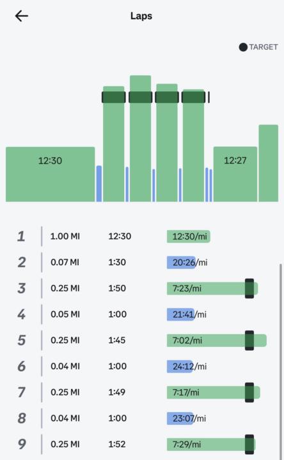Click the 7:02/mi pace bar
Image resolution: width=284 pixels, height=460 pixels.
click(x=217, y=341)
